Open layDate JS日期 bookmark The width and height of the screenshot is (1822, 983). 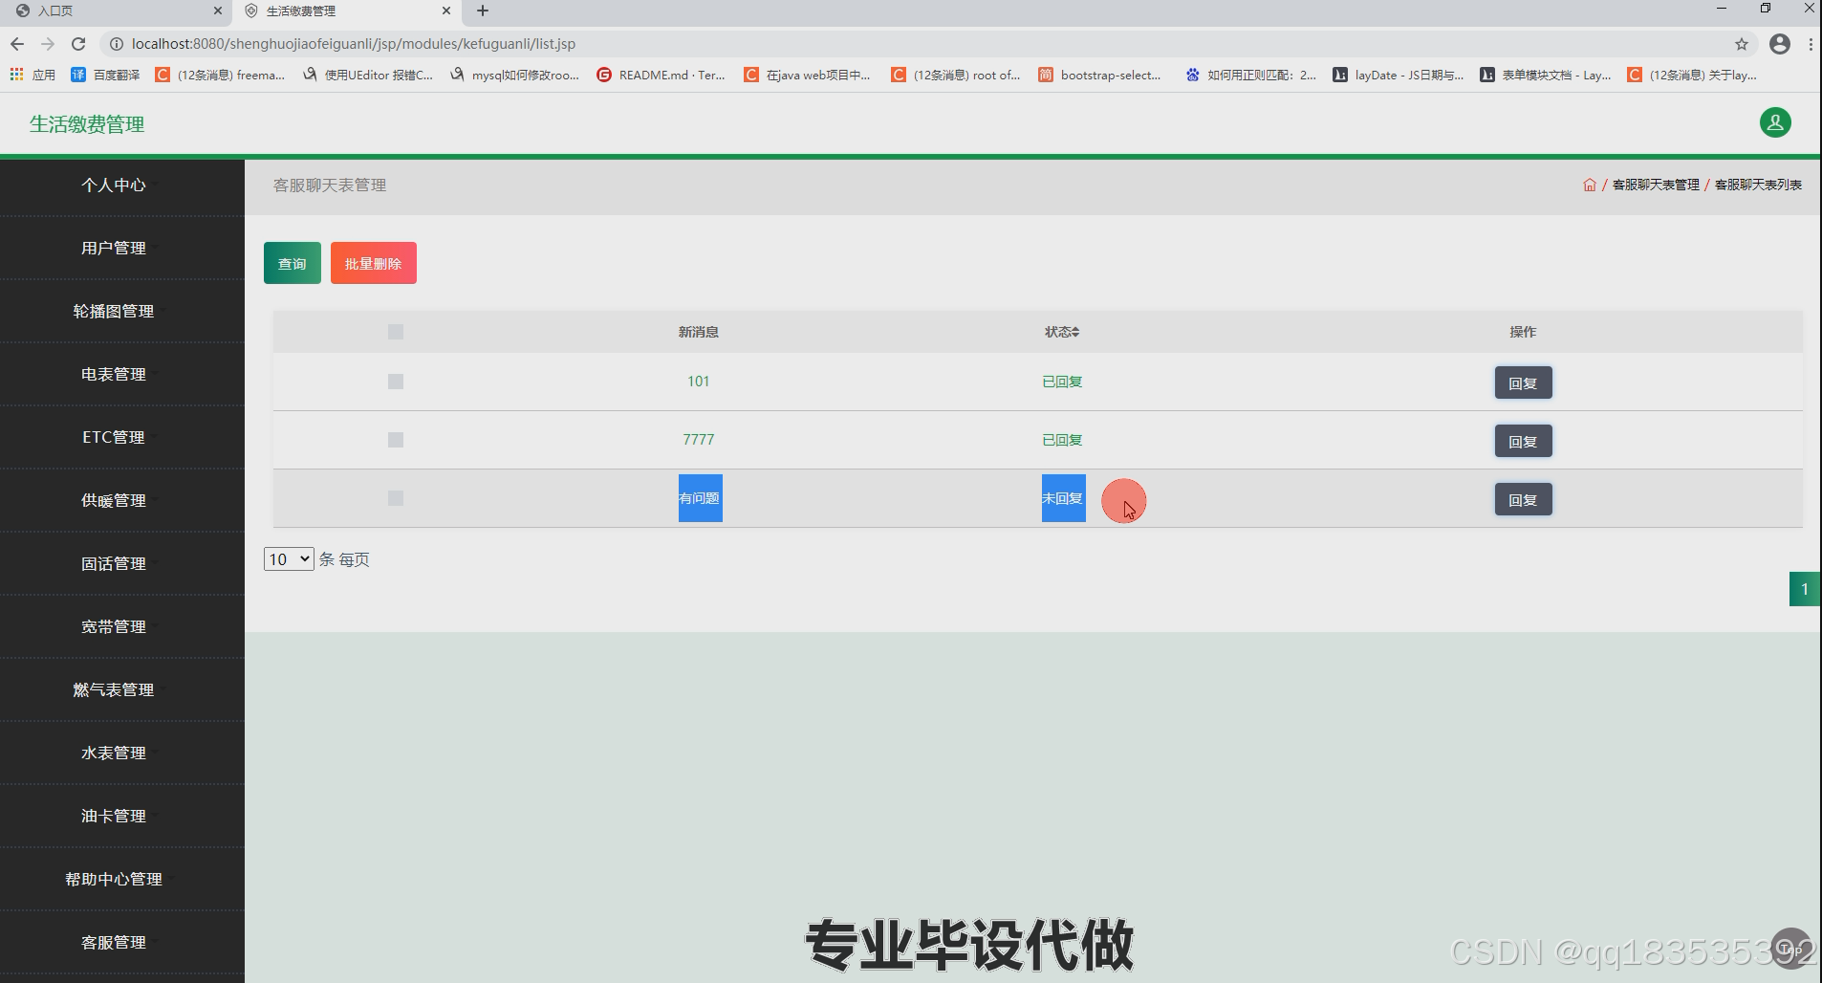1399,75
